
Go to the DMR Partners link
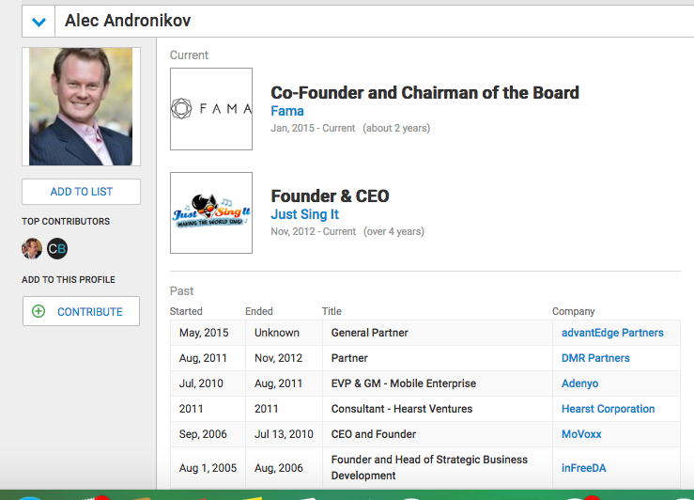(x=595, y=358)
